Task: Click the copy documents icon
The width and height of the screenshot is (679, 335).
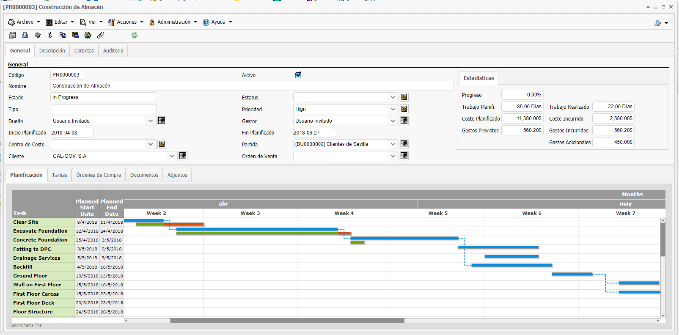Action: coord(63,35)
